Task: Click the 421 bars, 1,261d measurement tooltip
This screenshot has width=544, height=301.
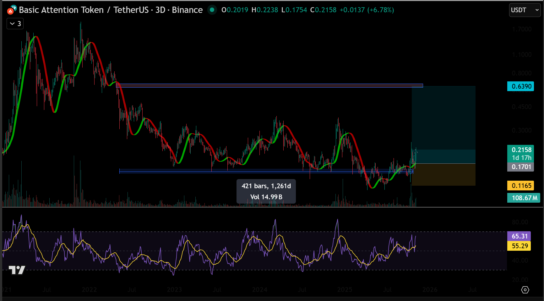Action: click(x=266, y=191)
